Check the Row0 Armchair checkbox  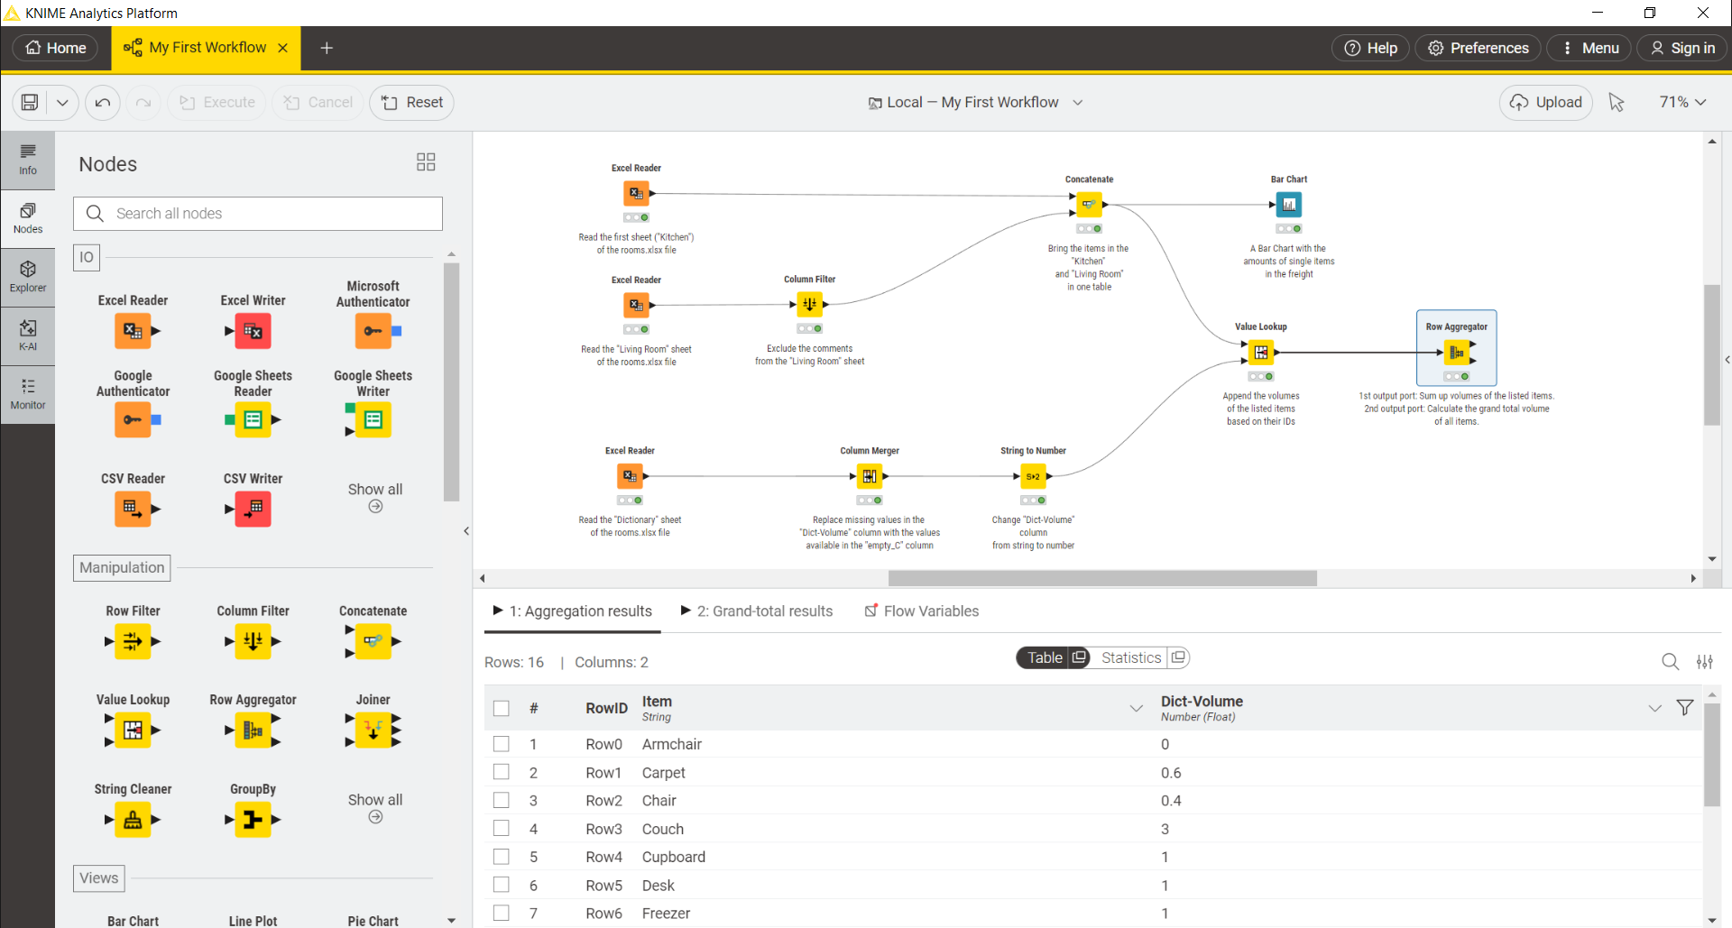(502, 744)
